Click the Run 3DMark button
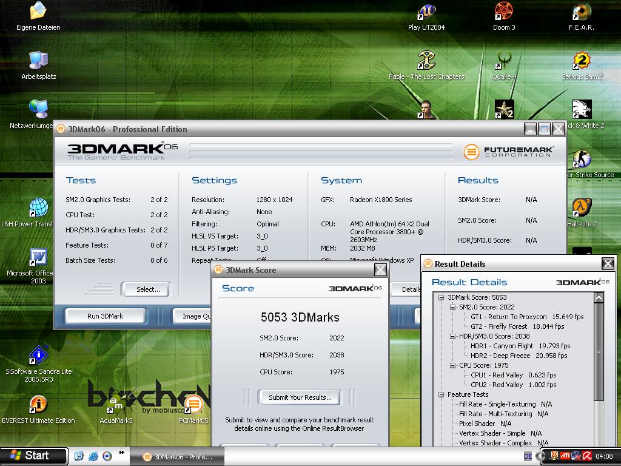 pos(105,316)
